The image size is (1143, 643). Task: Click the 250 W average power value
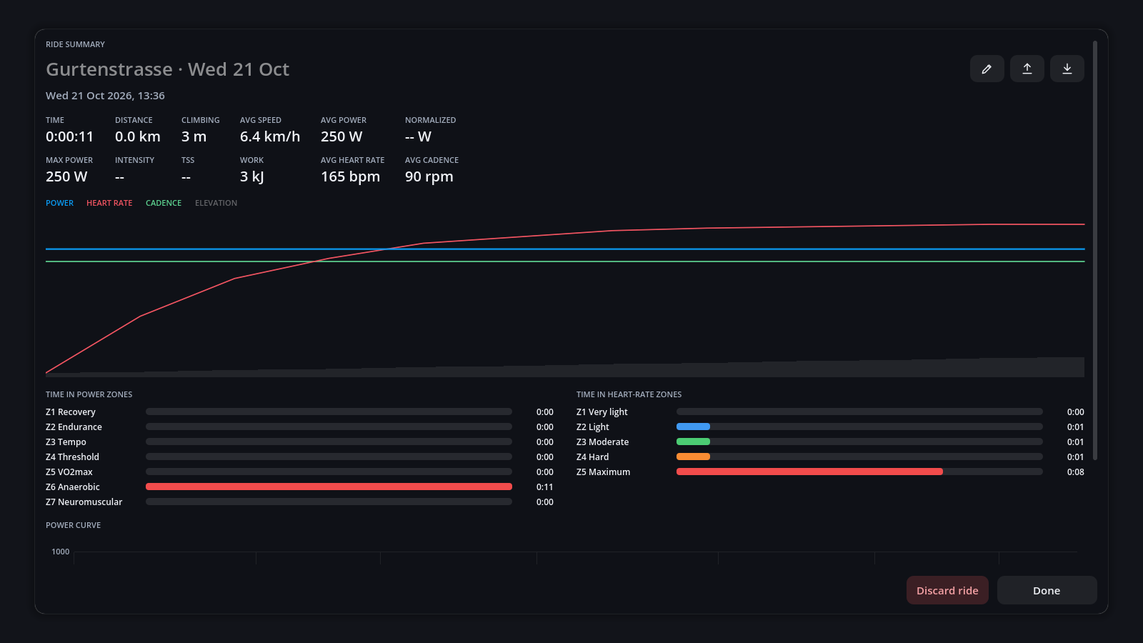(341, 136)
